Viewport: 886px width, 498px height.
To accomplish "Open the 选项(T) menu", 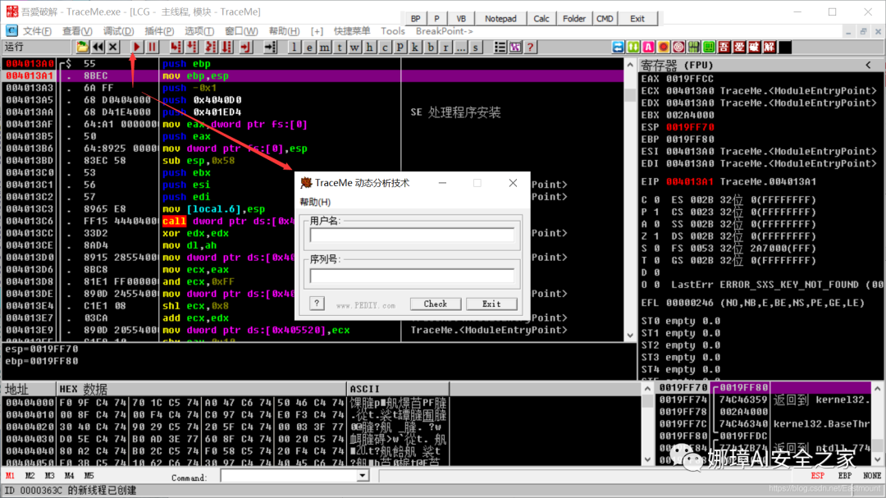I will [199, 31].
